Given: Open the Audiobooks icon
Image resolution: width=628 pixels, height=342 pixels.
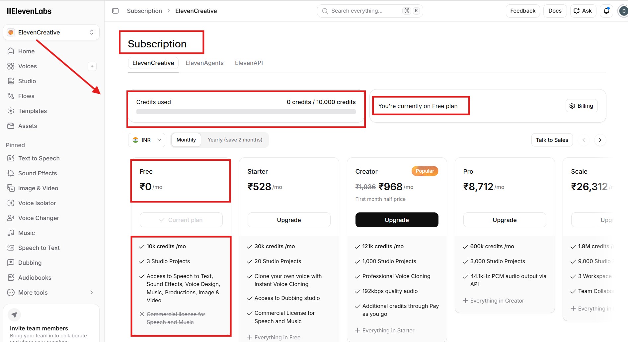Looking at the screenshot, I should (11, 277).
